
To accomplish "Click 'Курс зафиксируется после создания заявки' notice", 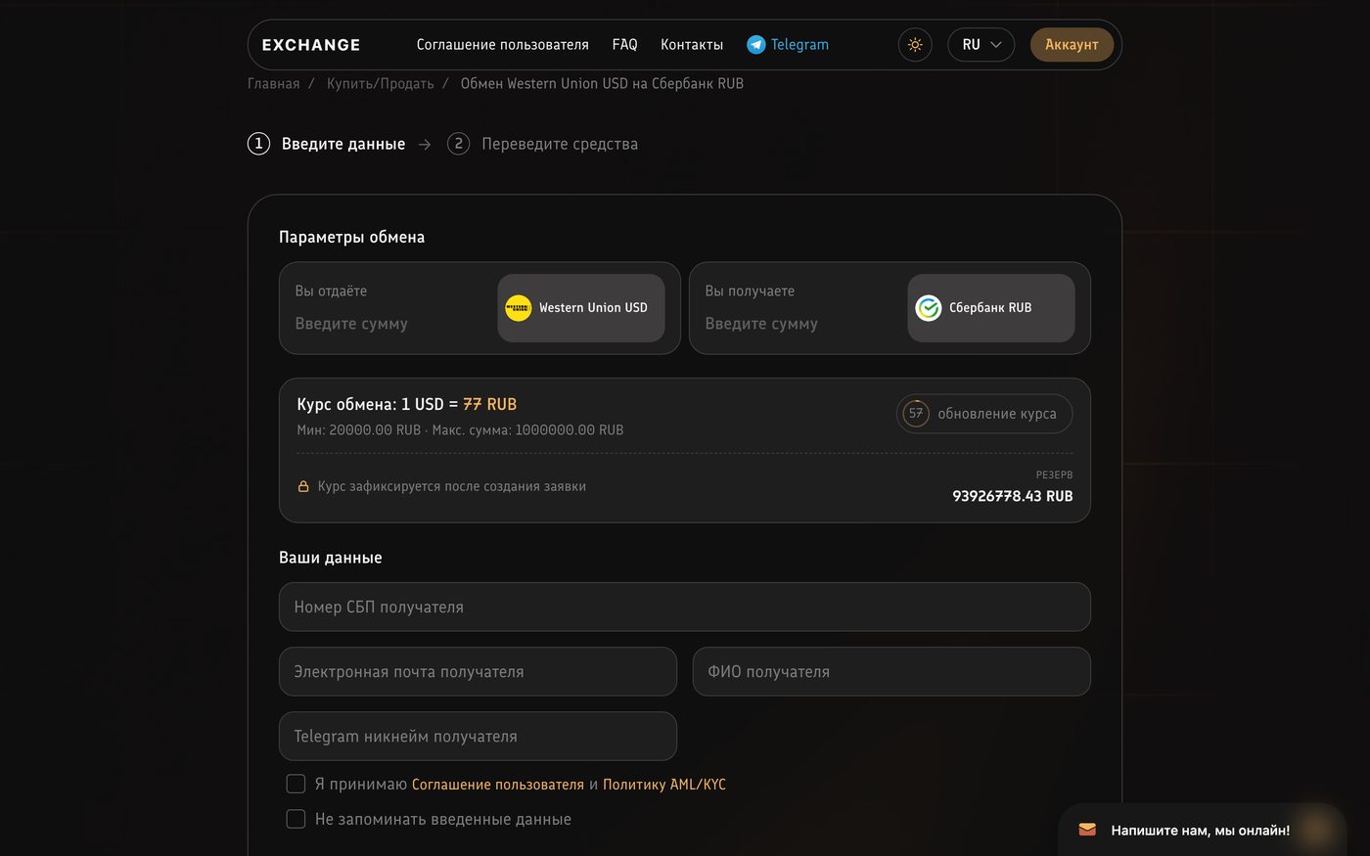I will pyautogui.click(x=452, y=486).
